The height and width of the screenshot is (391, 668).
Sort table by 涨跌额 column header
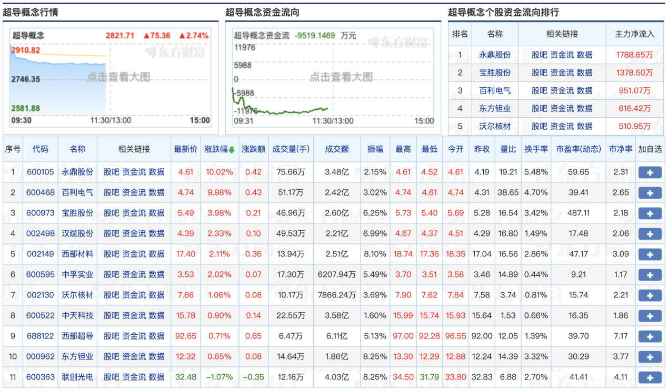(253, 149)
